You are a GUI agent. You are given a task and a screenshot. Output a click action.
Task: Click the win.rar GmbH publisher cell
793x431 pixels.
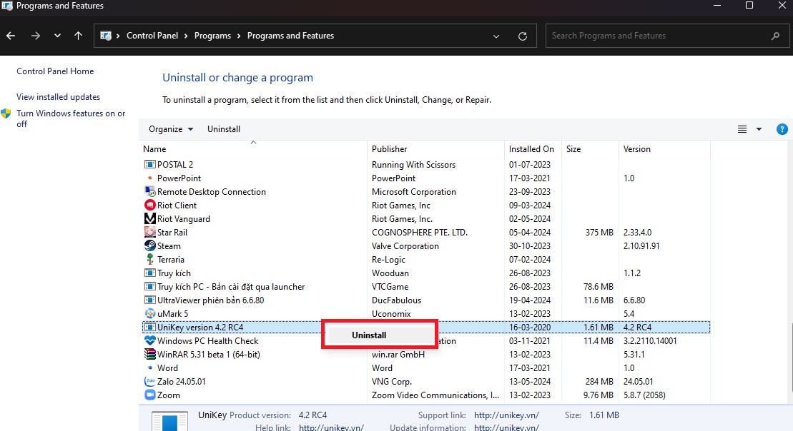[x=398, y=354]
